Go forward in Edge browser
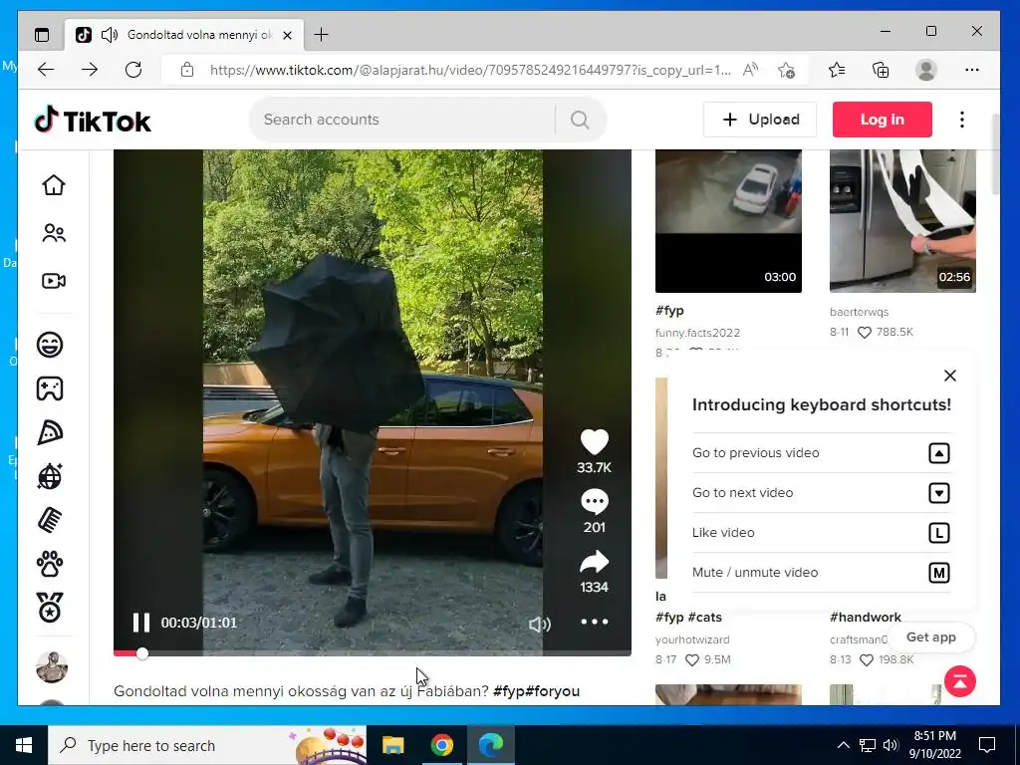 click(90, 70)
